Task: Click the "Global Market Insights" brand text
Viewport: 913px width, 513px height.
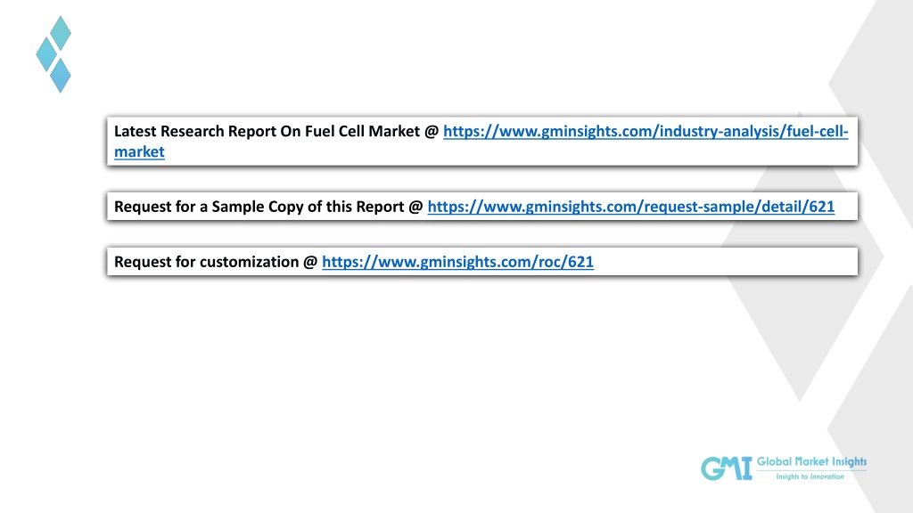Action: pyautogui.click(x=811, y=462)
